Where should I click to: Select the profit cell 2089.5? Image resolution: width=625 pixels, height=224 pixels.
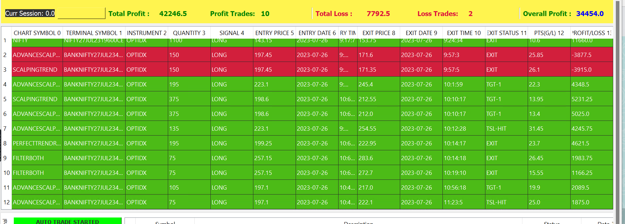pos(592,187)
